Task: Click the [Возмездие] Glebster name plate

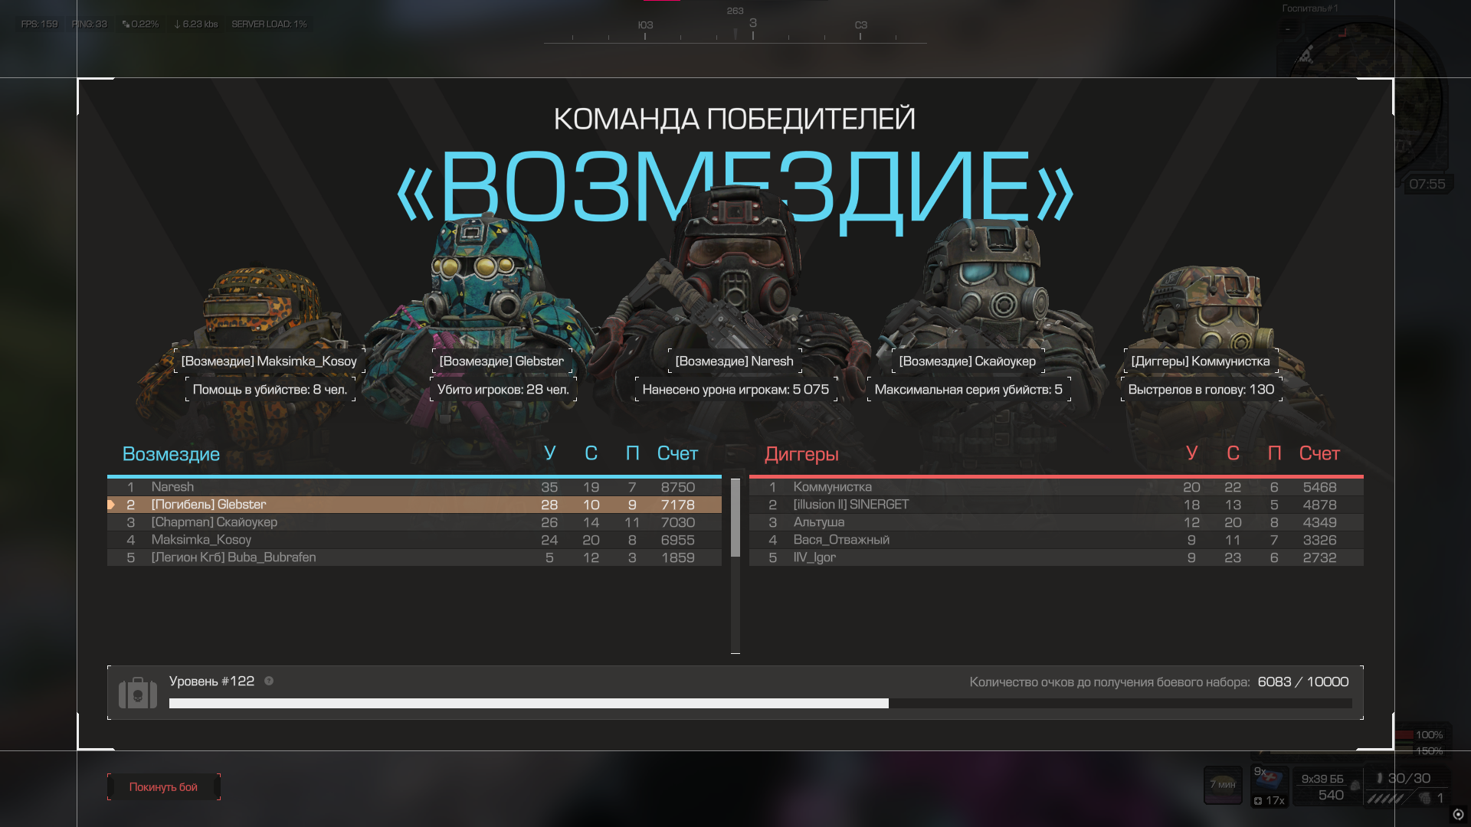Action: point(502,361)
